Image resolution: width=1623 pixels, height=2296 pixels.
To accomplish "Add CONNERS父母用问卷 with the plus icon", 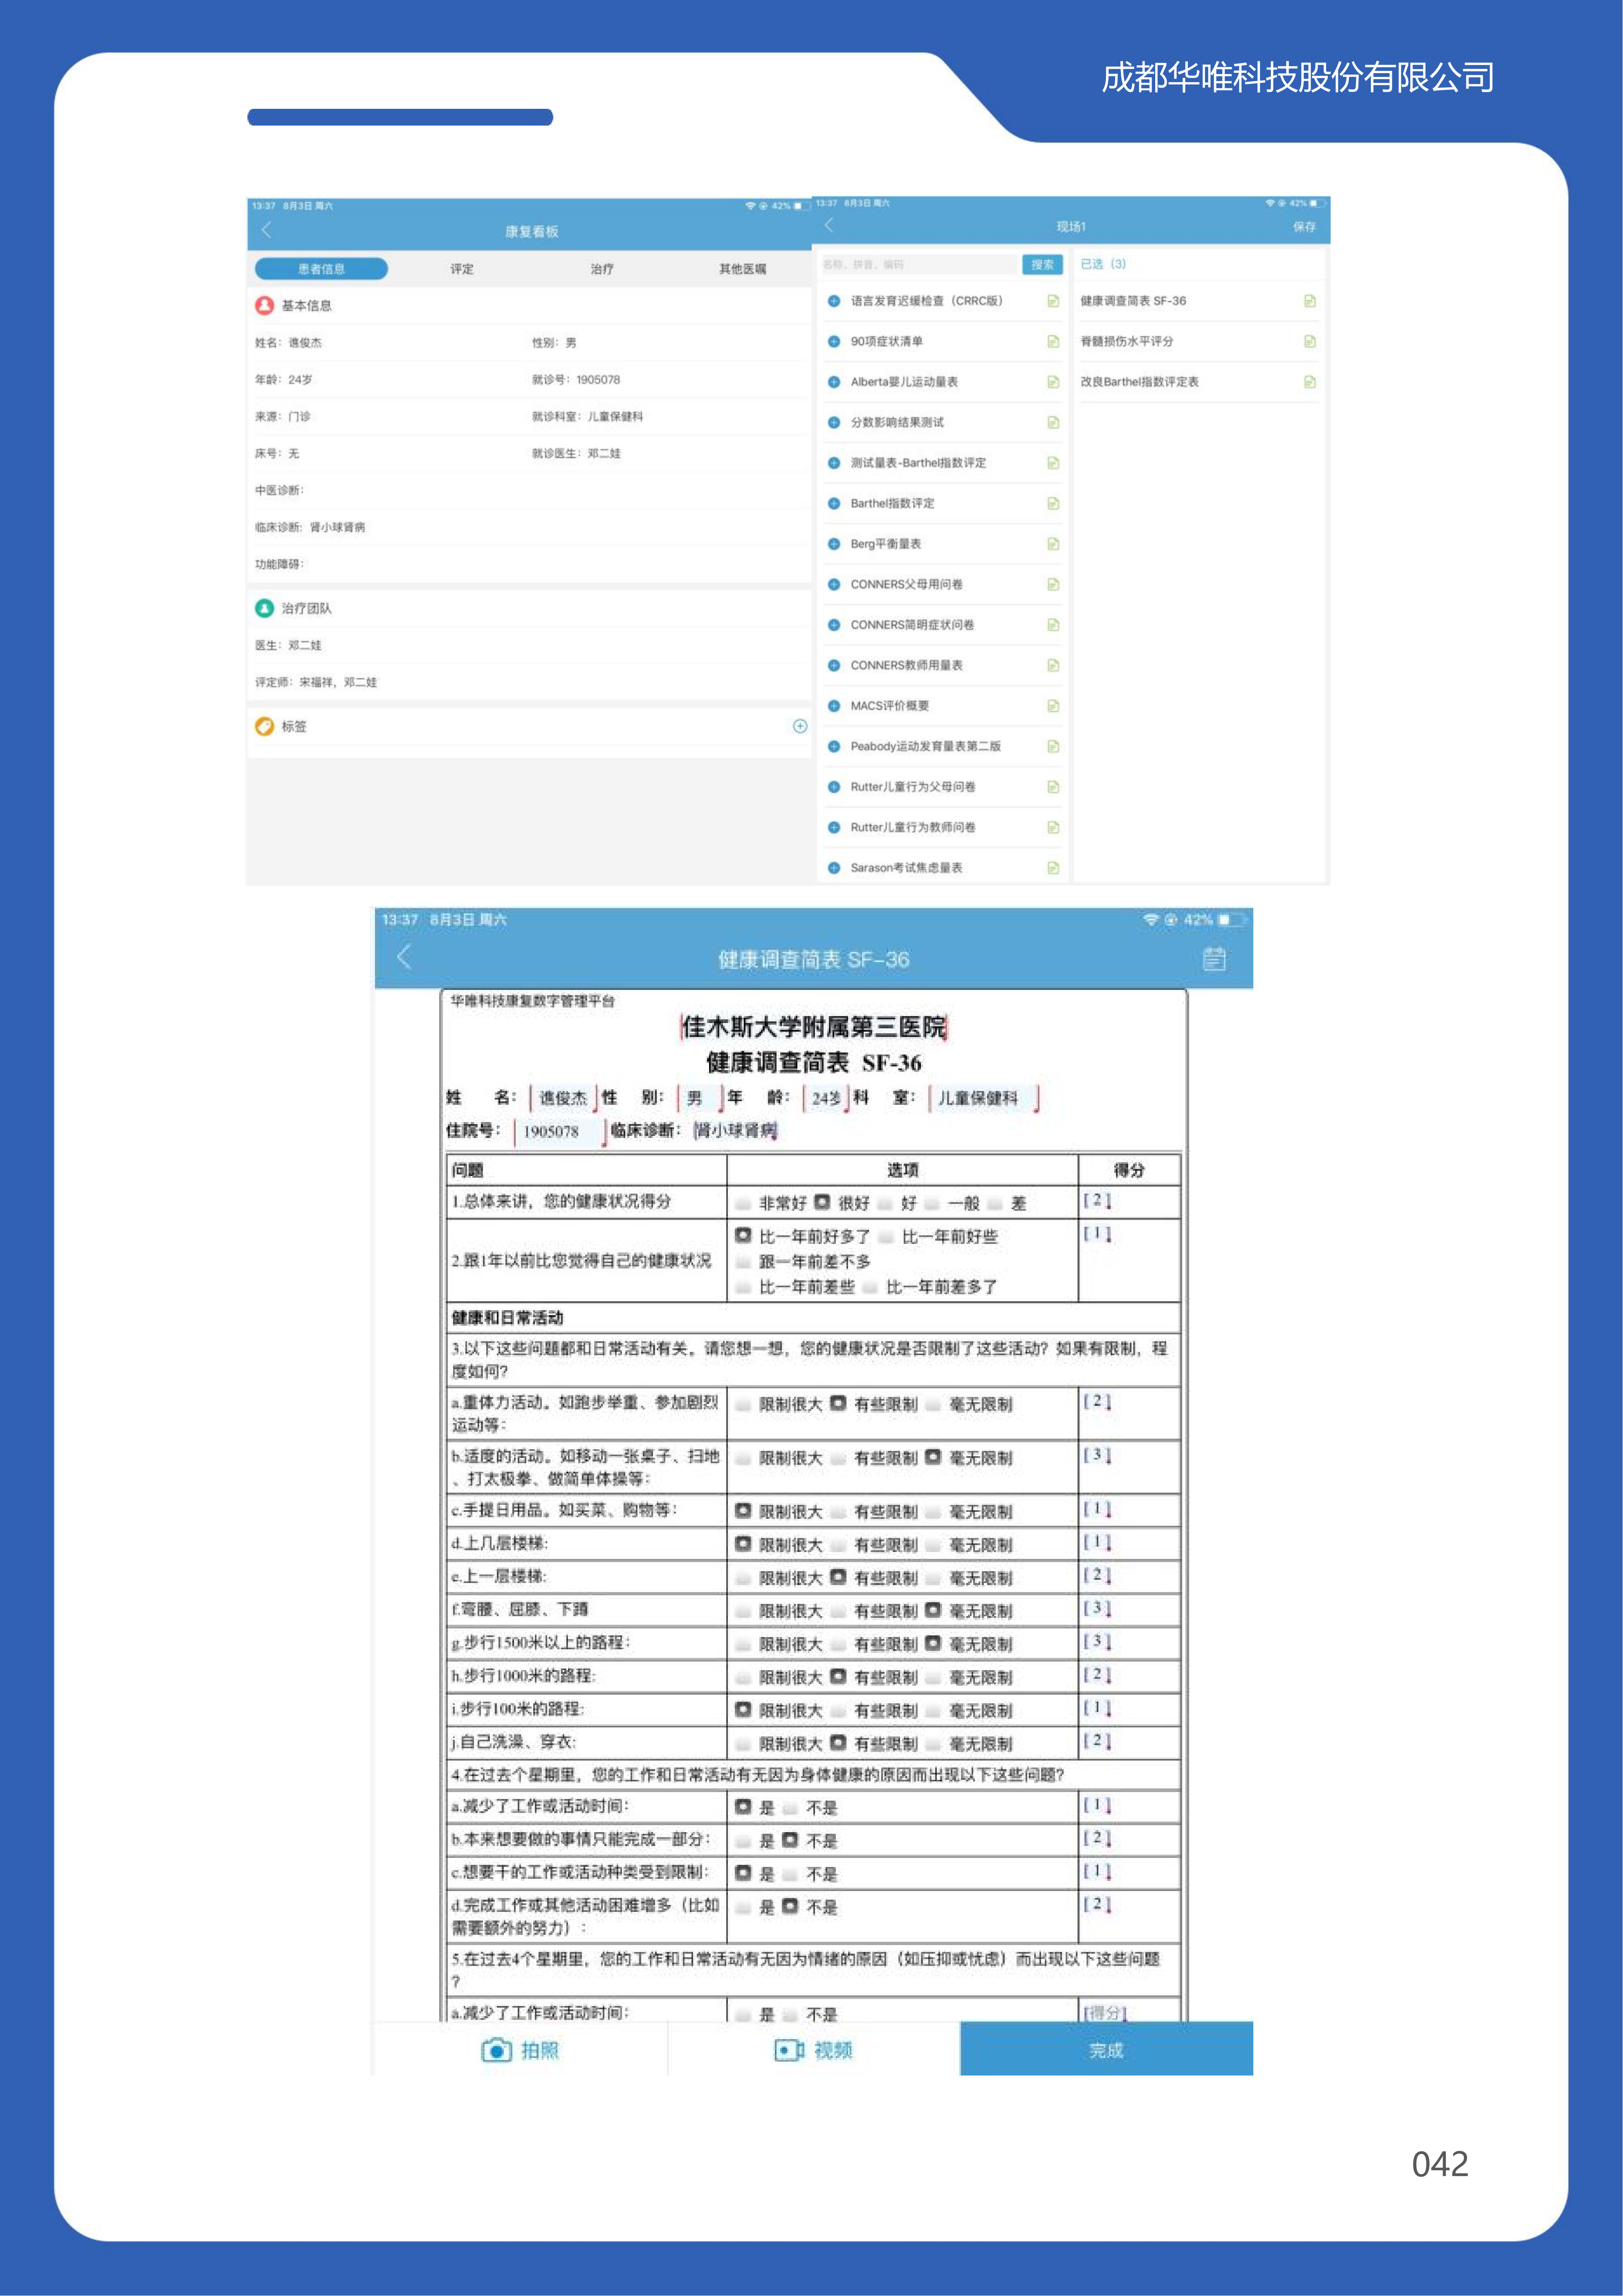I will [833, 584].
